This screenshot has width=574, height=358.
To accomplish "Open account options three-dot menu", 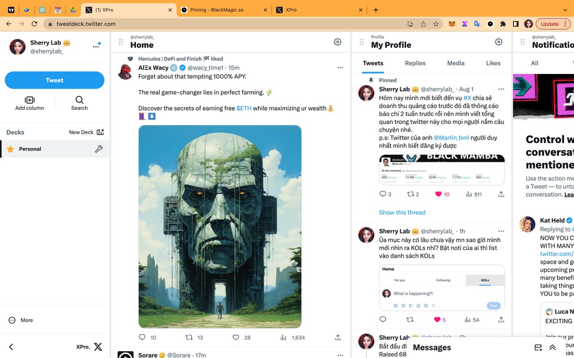I will pyautogui.click(x=96, y=47).
